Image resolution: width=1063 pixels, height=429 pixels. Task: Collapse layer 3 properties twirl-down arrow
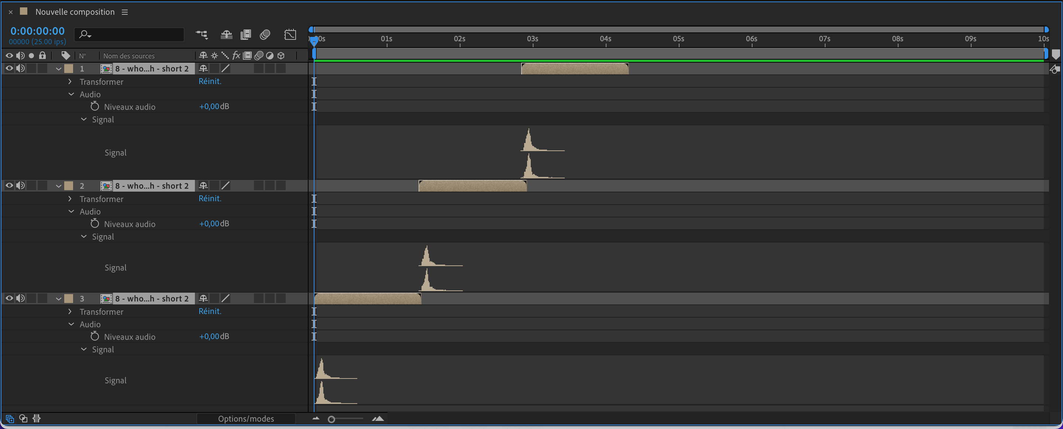click(59, 299)
